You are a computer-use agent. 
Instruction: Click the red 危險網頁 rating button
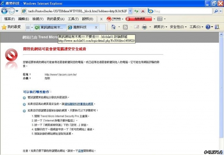139,19
